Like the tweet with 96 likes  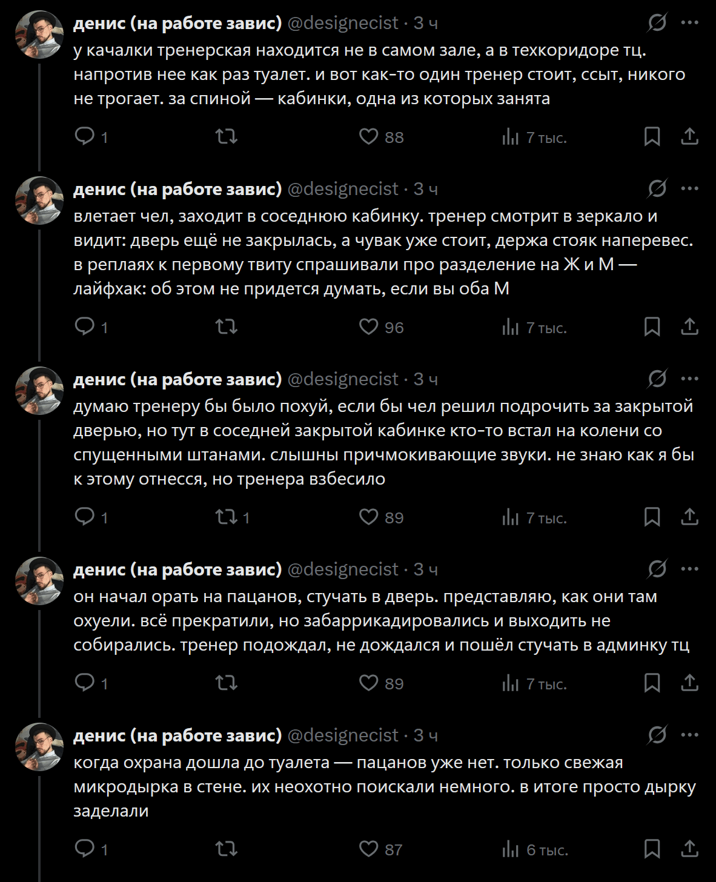369,327
